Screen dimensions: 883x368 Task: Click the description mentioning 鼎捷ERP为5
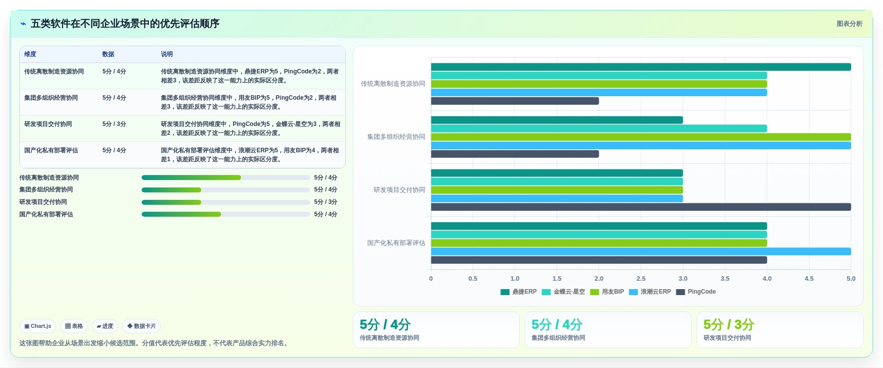pyautogui.click(x=250, y=76)
